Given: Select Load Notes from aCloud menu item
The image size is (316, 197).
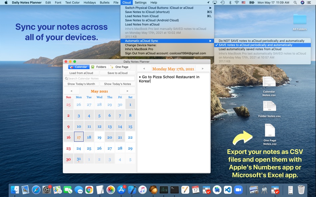Looking at the screenshot, I should click(167, 24).
